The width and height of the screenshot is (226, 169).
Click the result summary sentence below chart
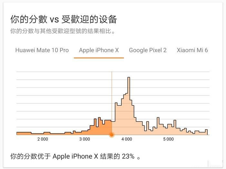(76, 157)
